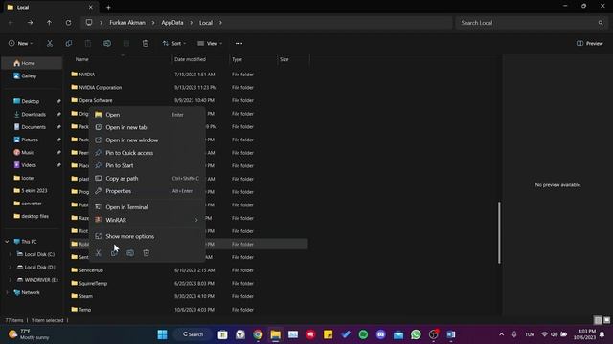613x344 pixels.
Task: Click the Cut icon in the toolbar
Action: 50,44
